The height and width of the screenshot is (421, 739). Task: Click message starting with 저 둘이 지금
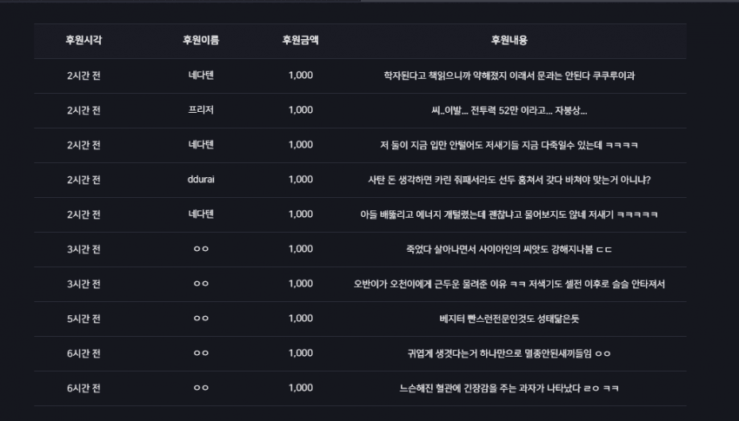tap(509, 145)
